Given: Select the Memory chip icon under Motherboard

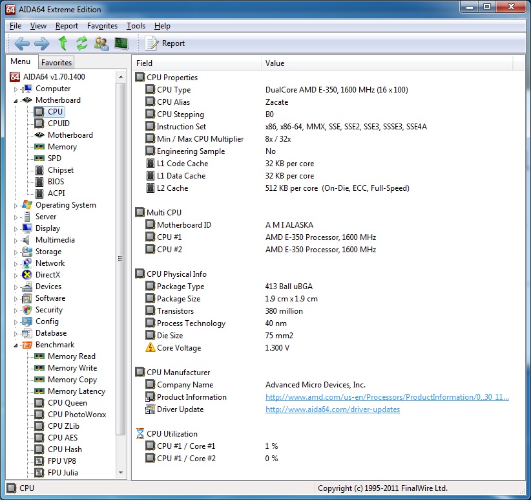Looking at the screenshot, I should 39,147.
